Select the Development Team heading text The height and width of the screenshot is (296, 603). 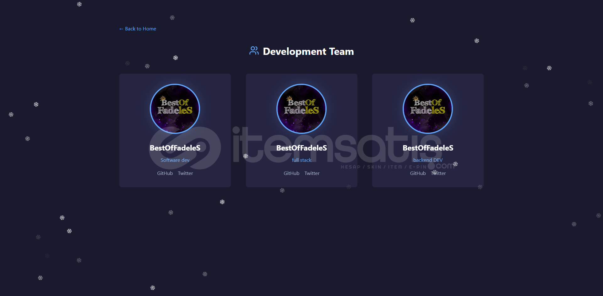[x=308, y=51]
